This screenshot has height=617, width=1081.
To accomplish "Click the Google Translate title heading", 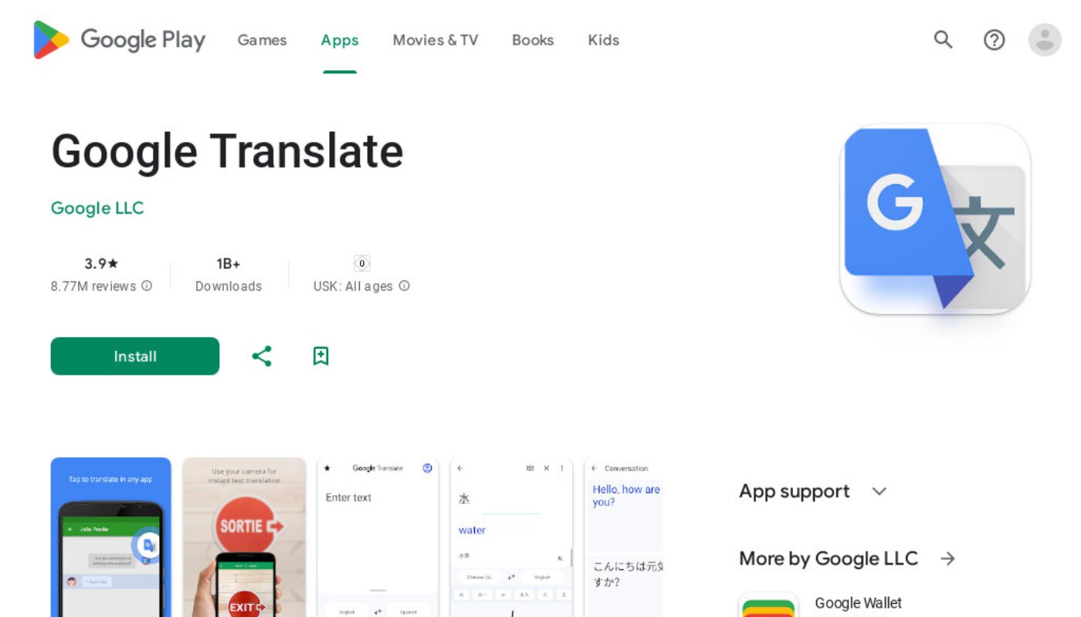I will (227, 151).
